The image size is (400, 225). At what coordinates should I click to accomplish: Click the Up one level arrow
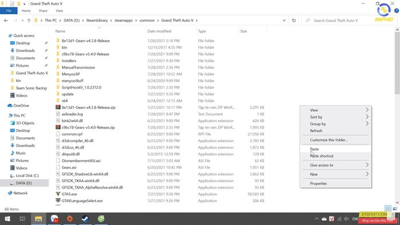29,21
